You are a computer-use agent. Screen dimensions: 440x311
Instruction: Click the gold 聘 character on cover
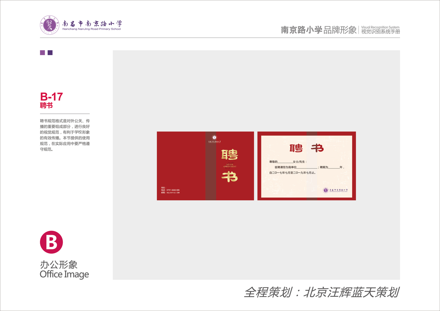(230, 155)
